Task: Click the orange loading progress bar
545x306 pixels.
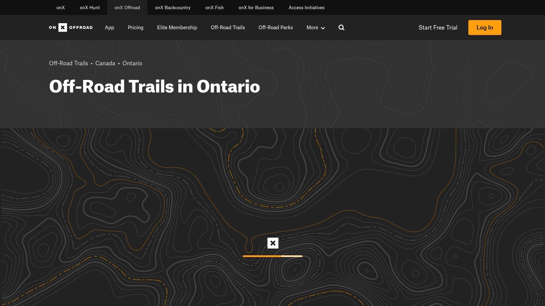Action: 272,256
